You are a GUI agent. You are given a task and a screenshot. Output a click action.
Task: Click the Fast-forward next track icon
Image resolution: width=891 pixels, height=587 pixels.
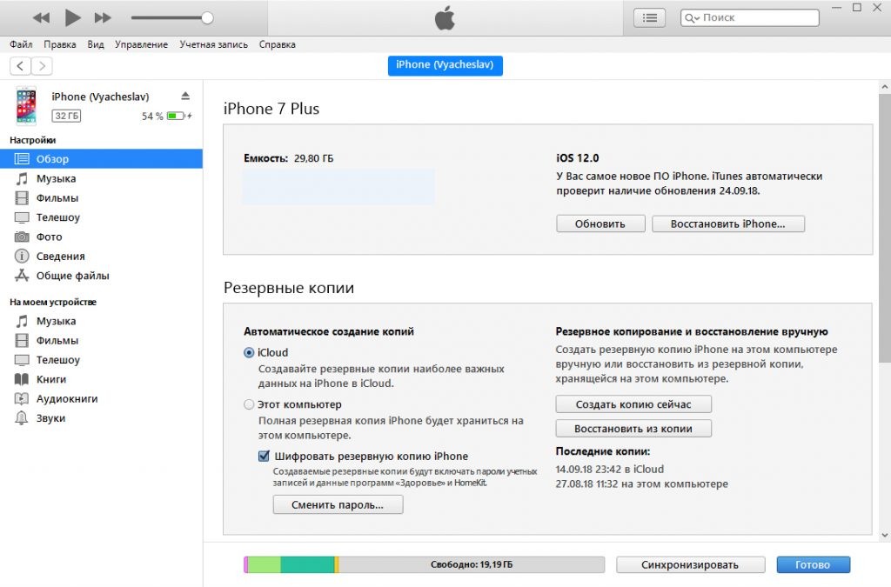pos(103,17)
